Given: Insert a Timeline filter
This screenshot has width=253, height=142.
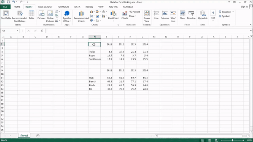Looking at the screenshot, I should tap(191, 15).
